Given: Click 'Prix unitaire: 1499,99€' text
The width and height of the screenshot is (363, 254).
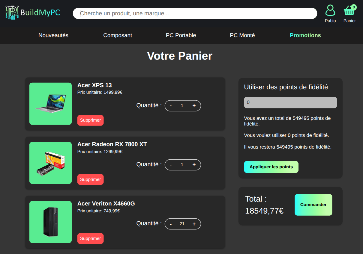Looking at the screenshot, I should [x=100, y=92].
